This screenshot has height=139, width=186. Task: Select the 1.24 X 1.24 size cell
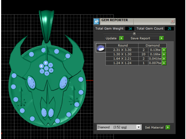[122, 63]
